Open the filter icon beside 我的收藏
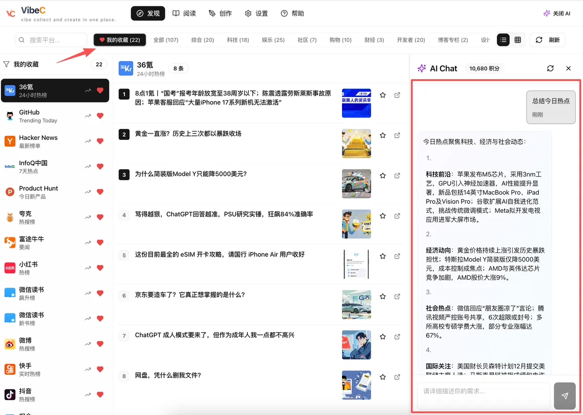The image size is (583, 415). 6,64
